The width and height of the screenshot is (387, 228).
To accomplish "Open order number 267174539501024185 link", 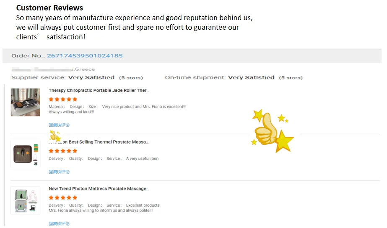I will click(x=85, y=56).
